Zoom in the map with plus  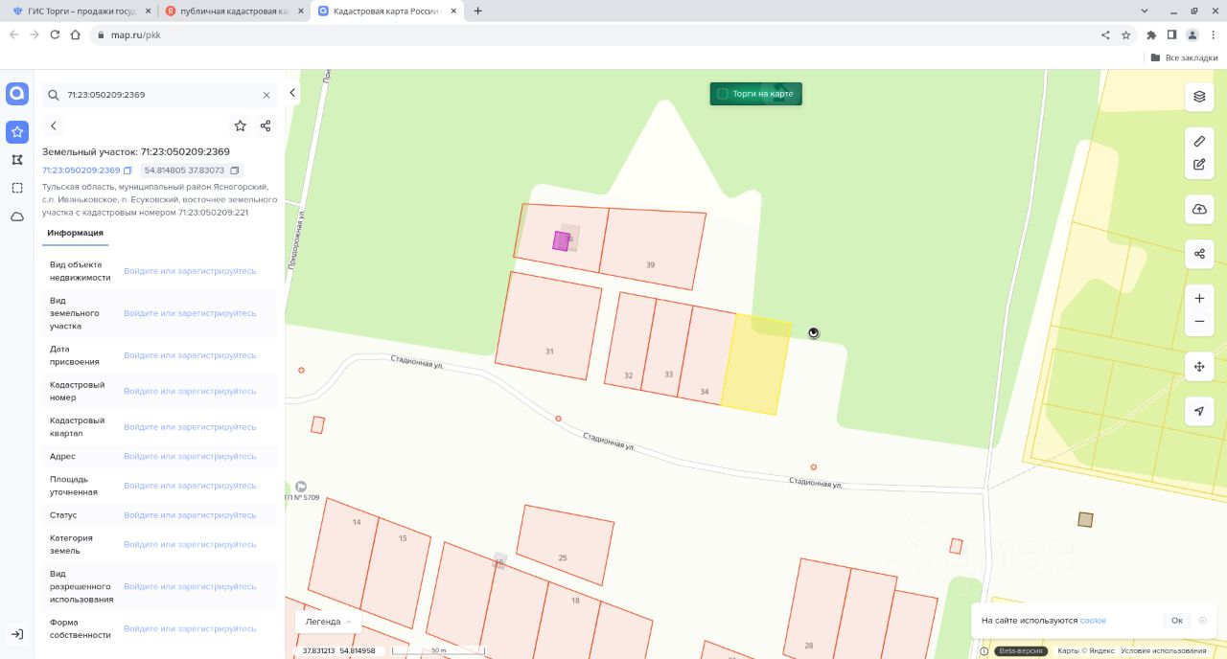coord(1199,299)
